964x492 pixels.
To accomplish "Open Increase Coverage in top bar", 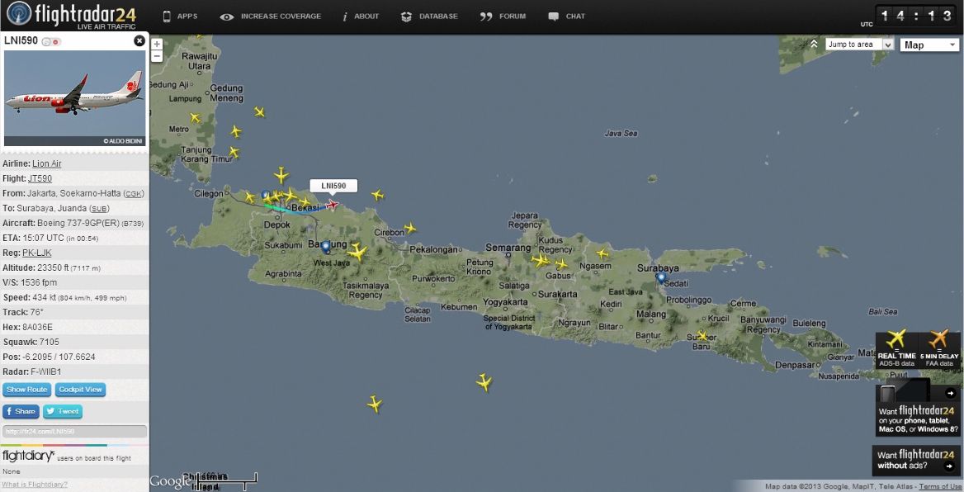I will tap(271, 17).
